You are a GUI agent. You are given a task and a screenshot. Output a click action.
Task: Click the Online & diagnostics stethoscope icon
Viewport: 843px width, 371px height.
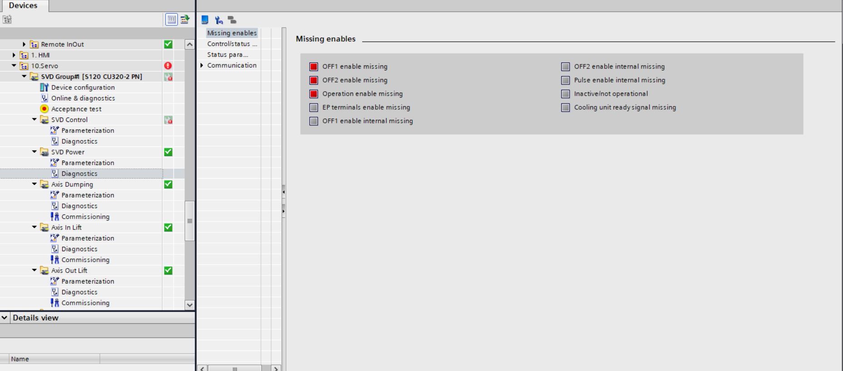(x=44, y=98)
